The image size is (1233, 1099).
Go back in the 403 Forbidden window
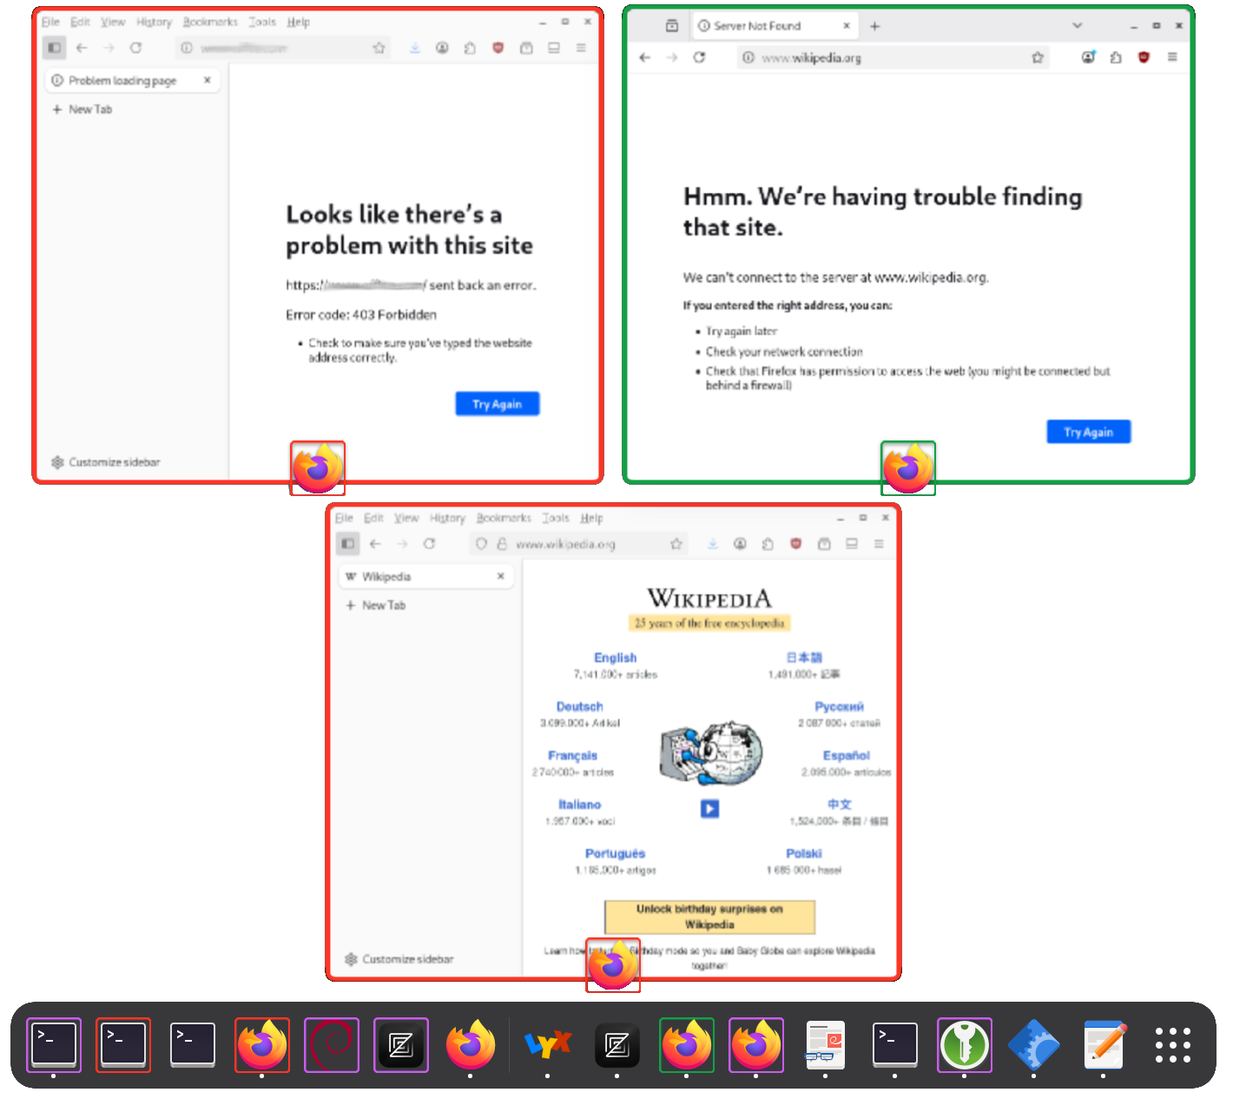[x=82, y=48]
